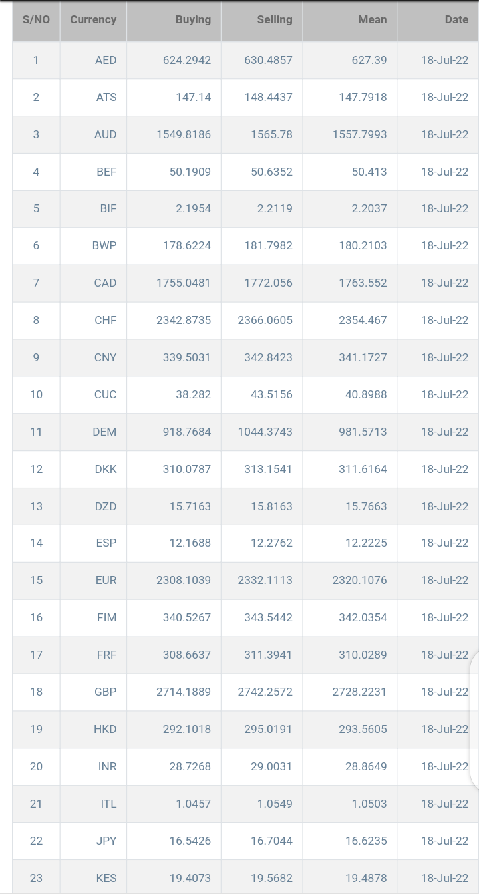The height and width of the screenshot is (894, 479).
Task: Click the serial number 10 cell
Action: (36, 394)
